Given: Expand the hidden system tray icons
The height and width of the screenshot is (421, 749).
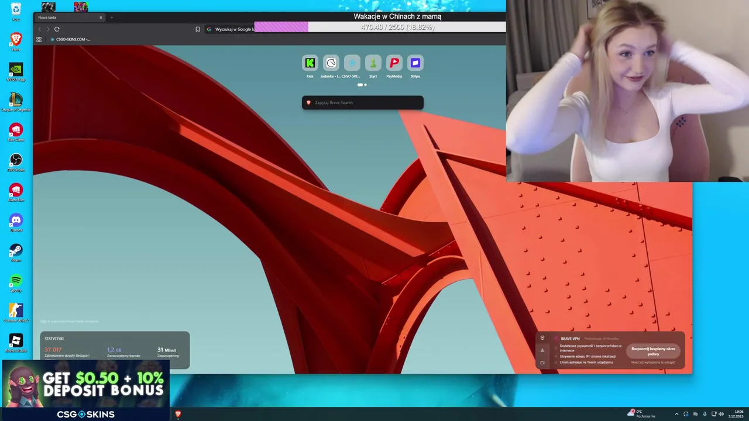Looking at the screenshot, I should (x=676, y=414).
